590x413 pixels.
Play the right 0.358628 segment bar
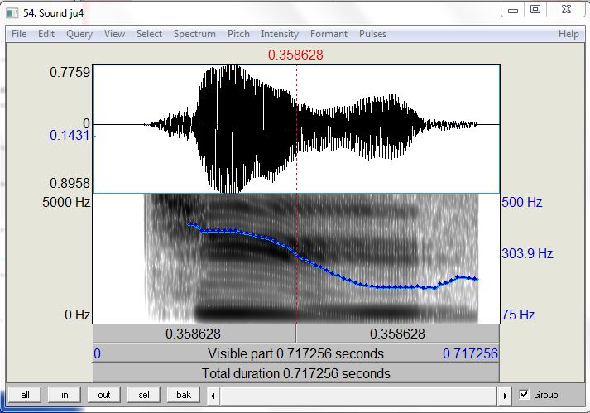coord(398,334)
